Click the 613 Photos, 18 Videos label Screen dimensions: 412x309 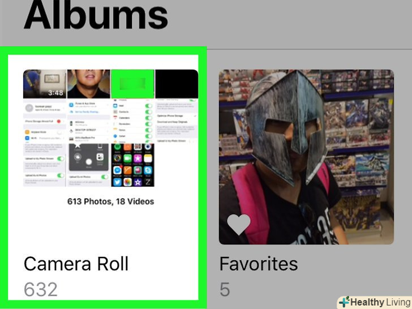[110, 201]
